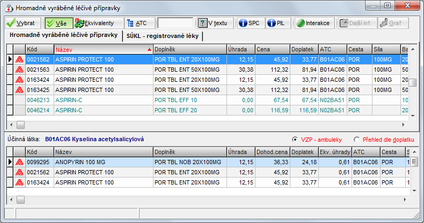Image resolution: width=424 pixels, height=223 pixels.
Task: Toggle the Vše filter button
Action: point(59,23)
